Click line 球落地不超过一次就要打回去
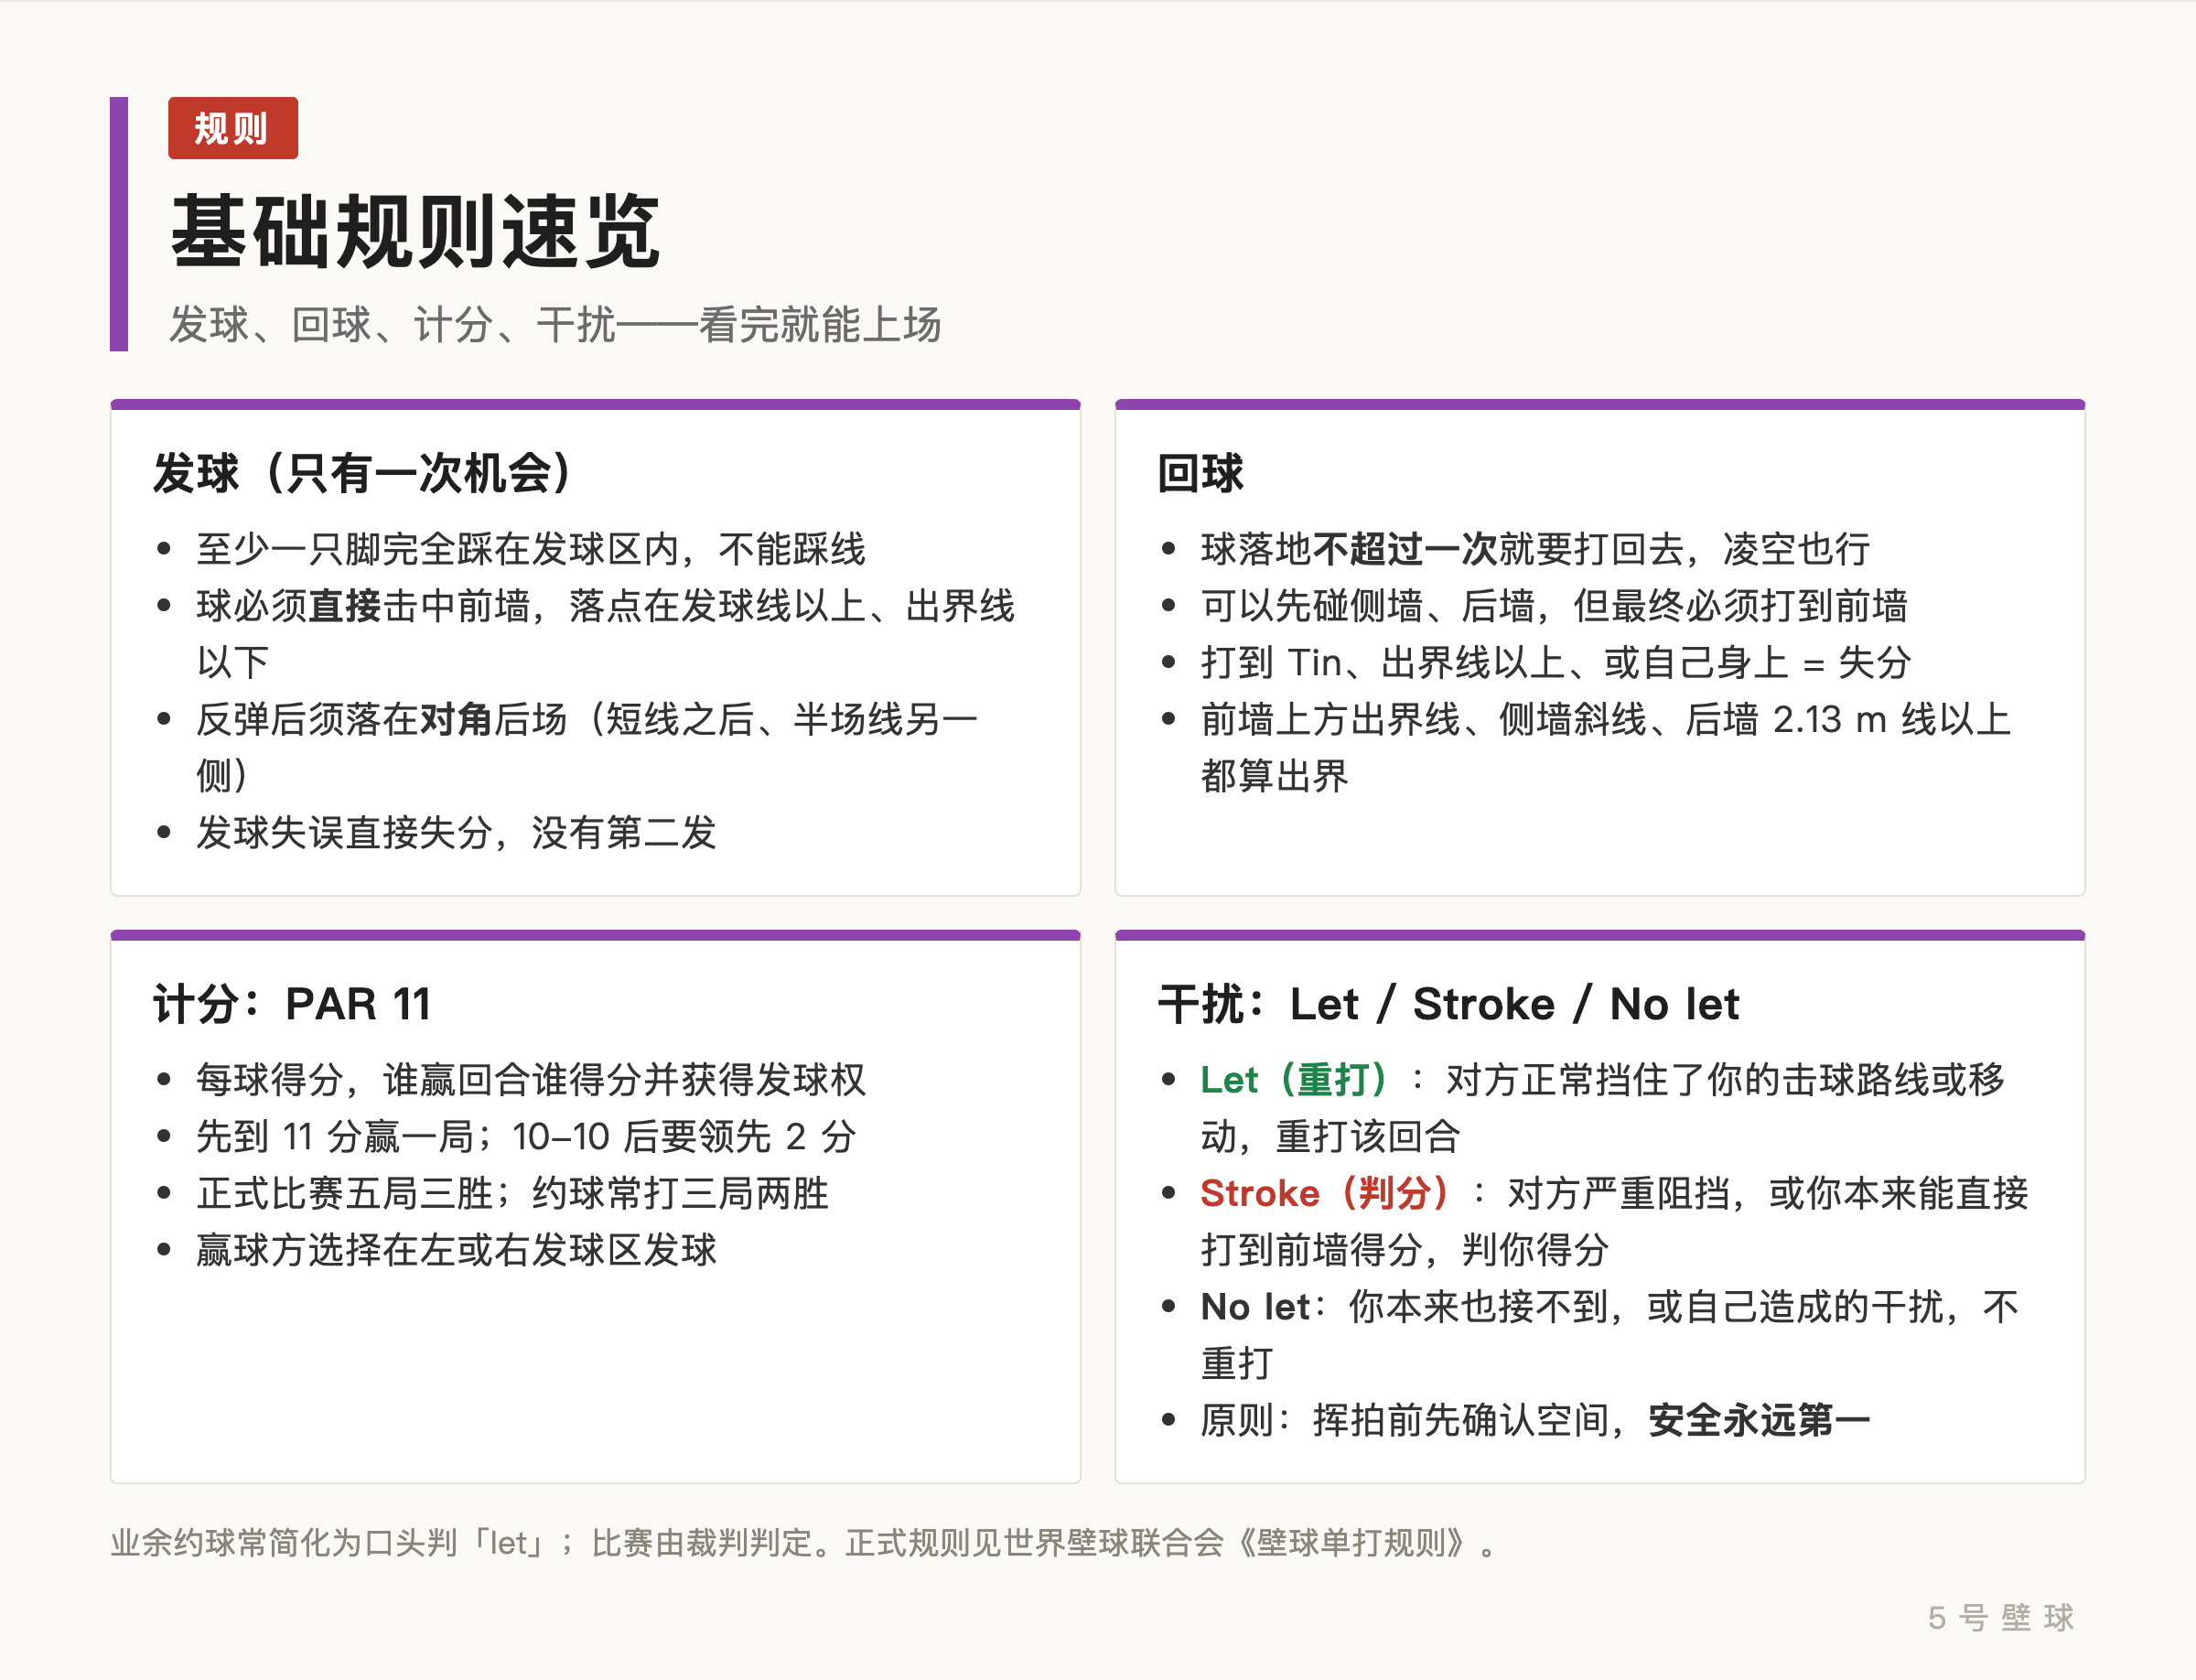Viewport: 2196px width, 1680px height. click(x=1535, y=549)
